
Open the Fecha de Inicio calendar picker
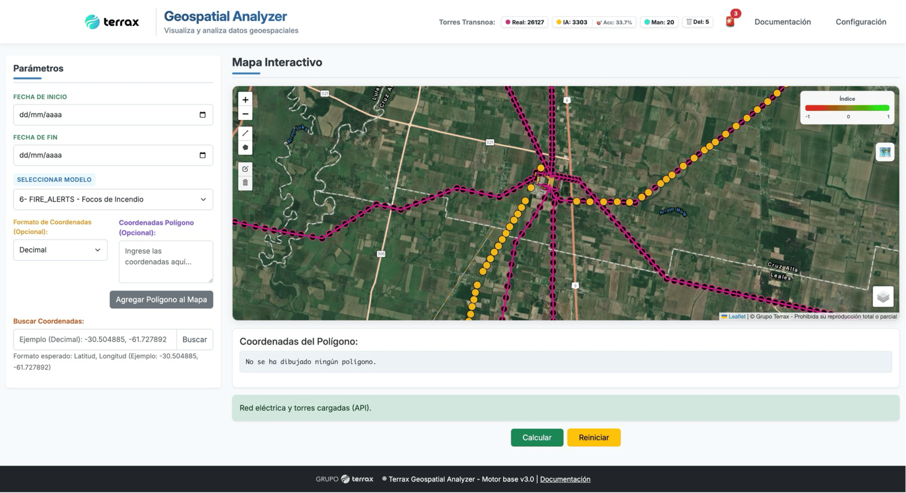pos(202,115)
